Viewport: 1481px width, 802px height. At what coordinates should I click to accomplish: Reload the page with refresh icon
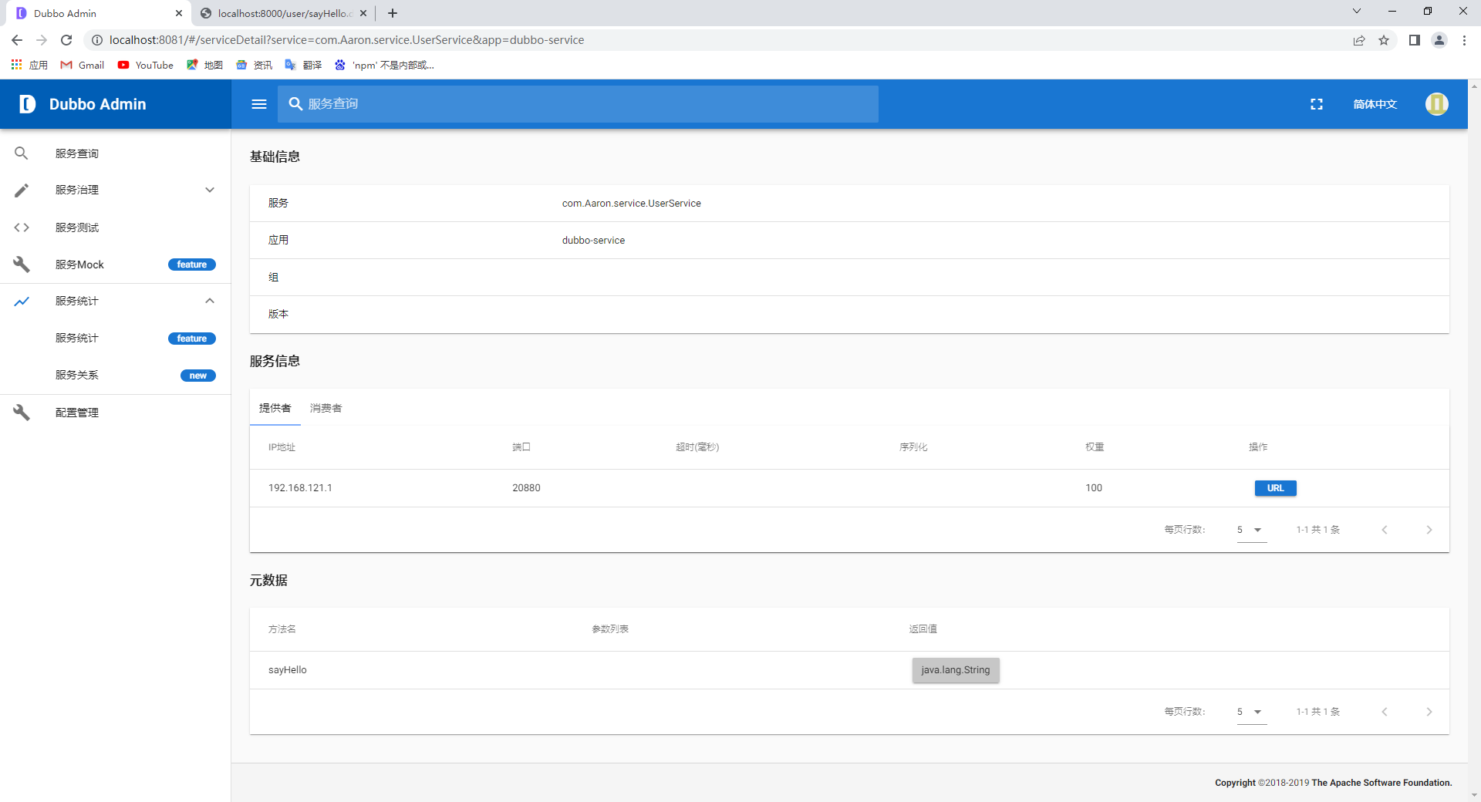(x=66, y=40)
